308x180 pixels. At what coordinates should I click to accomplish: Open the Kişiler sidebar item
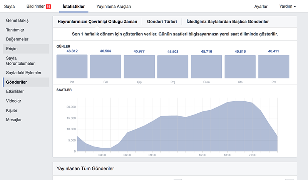tap(12, 110)
